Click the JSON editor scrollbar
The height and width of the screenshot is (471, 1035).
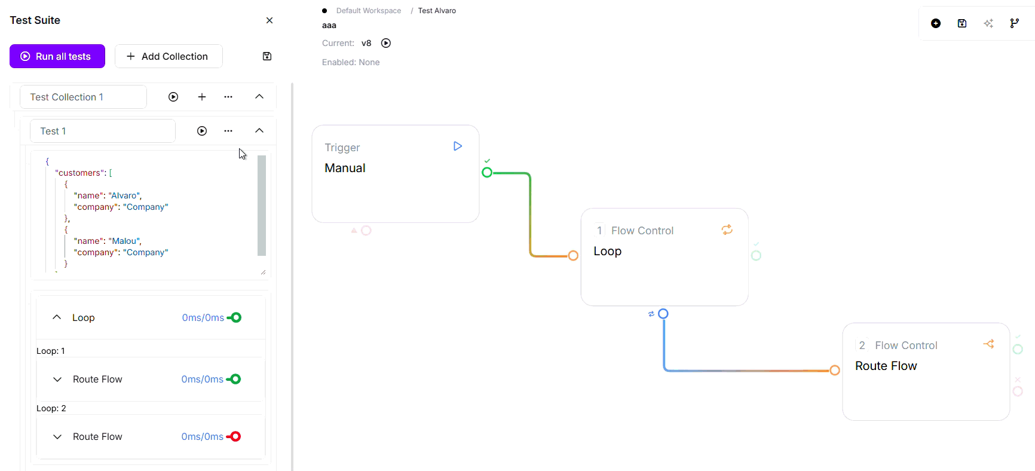pos(262,206)
